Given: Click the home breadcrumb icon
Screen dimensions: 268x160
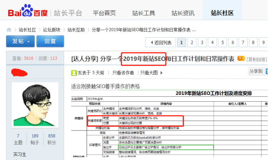Looking at the screenshot, I should point(9,30).
